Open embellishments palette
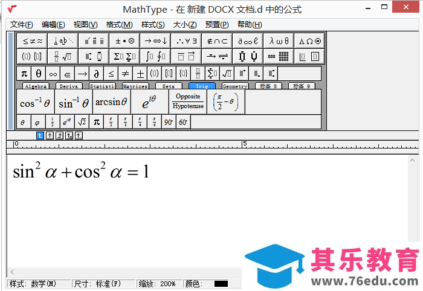The width and height of the screenshot is (423, 291). (x=94, y=41)
